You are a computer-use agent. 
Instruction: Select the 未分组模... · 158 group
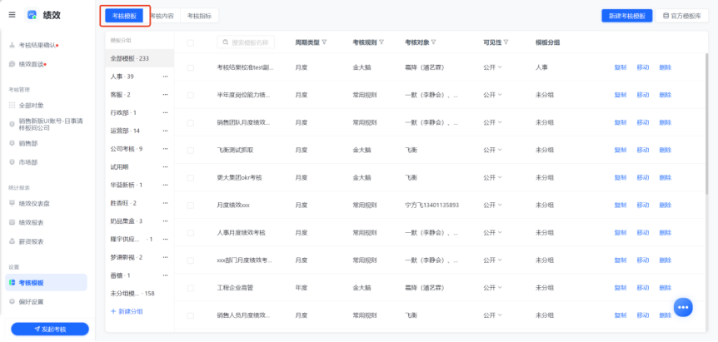click(140, 294)
